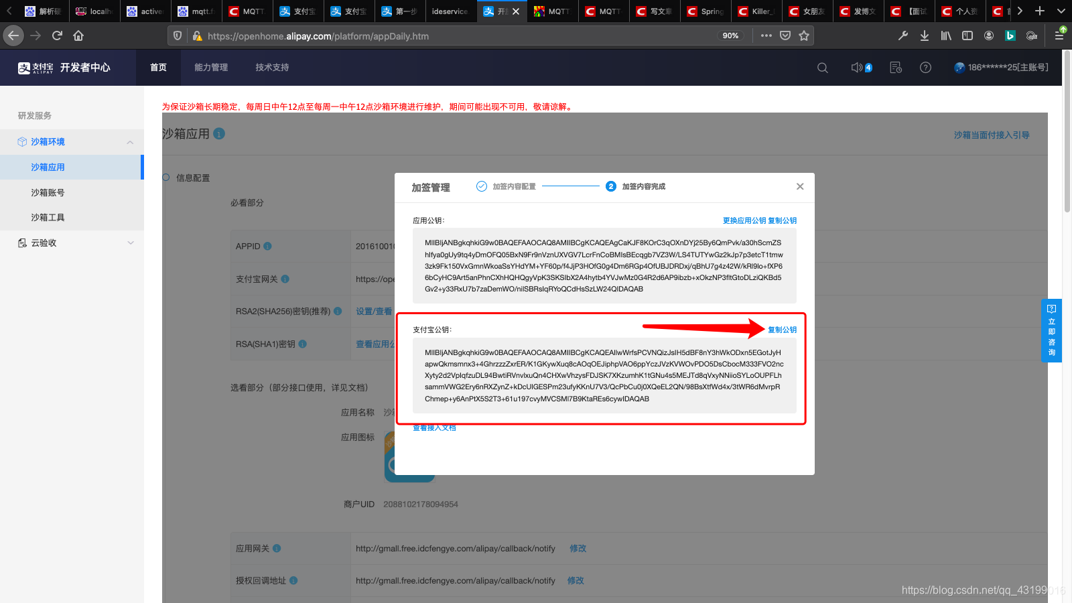Show browser downloads panel

[x=925, y=36]
